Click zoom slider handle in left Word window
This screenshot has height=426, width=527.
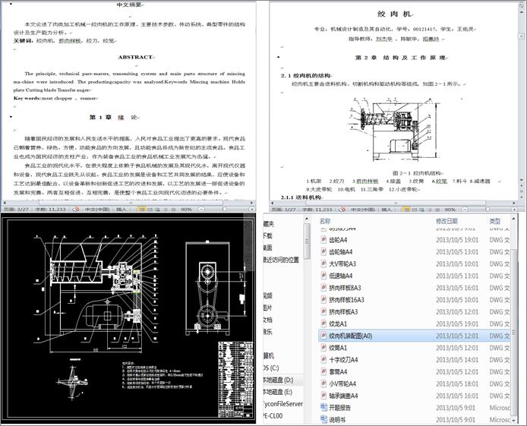coord(225,209)
